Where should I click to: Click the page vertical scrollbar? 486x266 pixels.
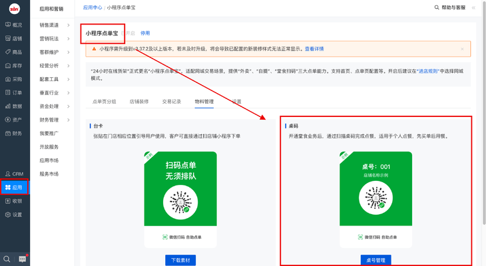[x=484, y=114]
